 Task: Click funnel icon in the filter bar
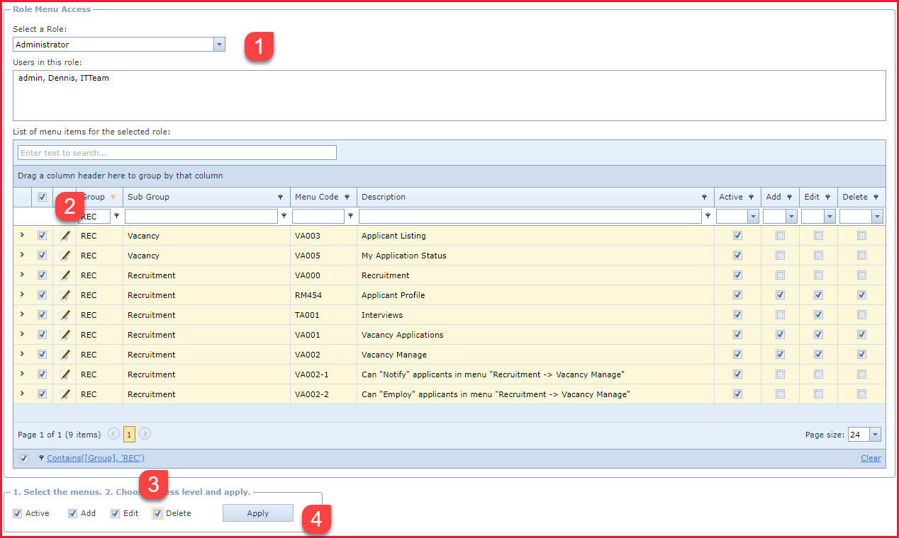pos(41,458)
